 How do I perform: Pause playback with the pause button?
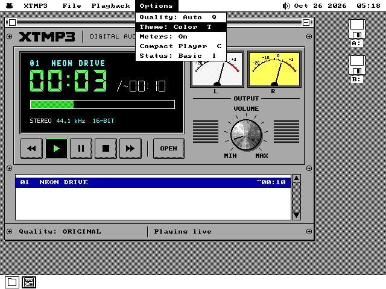[x=81, y=149]
